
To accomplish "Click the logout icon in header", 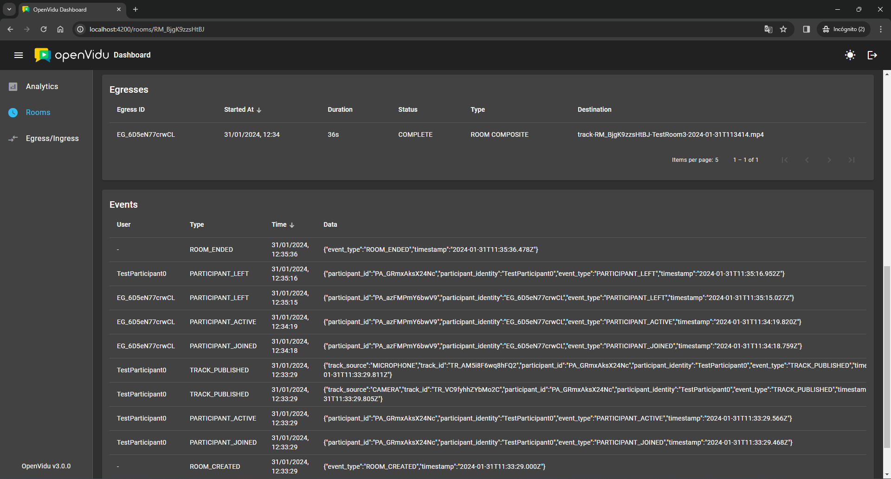I will point(872,55).
